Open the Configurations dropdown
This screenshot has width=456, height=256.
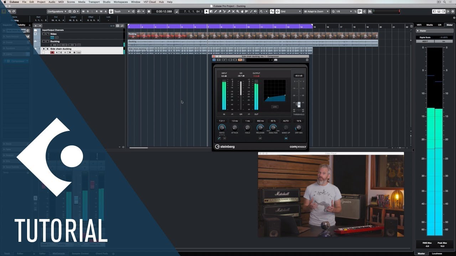[57, 11]
